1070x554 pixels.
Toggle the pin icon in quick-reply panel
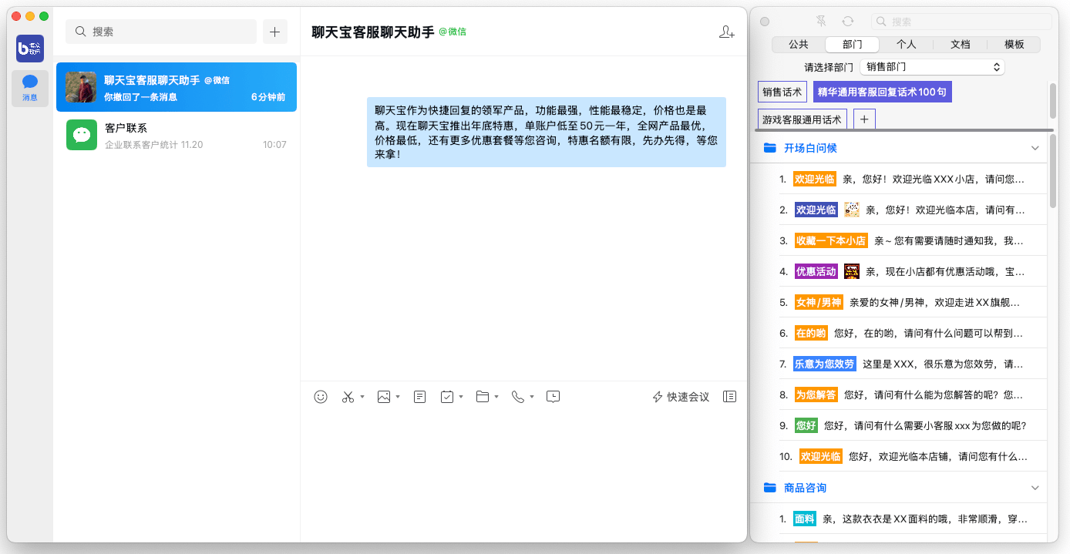pyautogui.click(x=821, y=22)
